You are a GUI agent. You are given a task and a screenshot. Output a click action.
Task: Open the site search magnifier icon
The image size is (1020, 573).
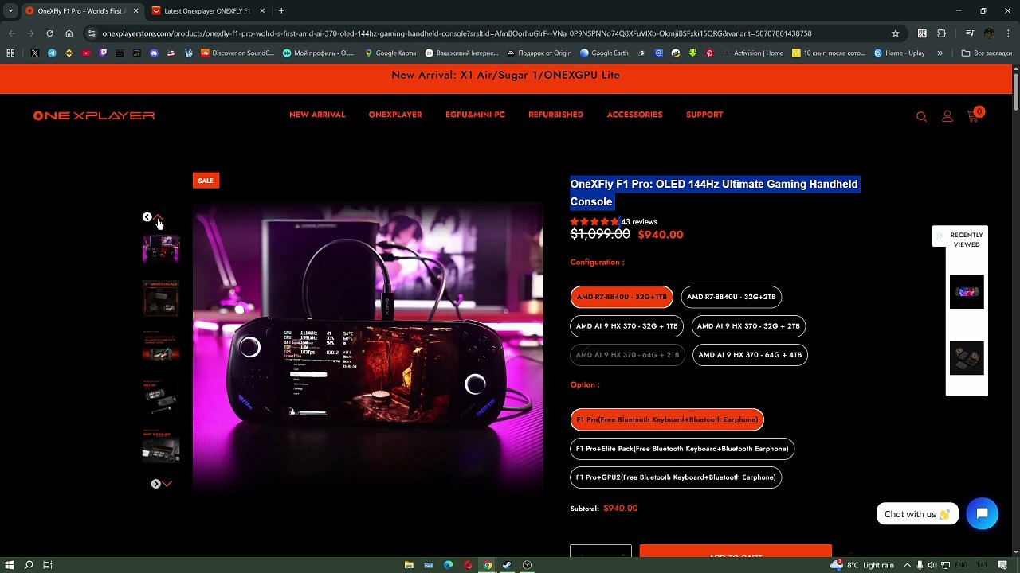tap(921, 116)
